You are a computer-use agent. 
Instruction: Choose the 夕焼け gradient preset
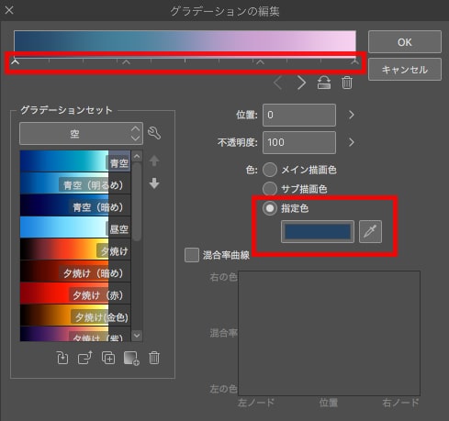75,249
